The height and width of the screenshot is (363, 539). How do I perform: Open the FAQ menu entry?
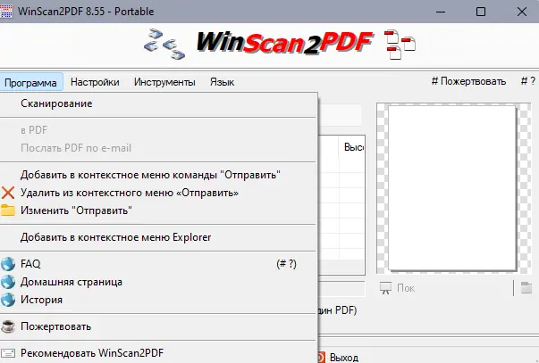point(158,264)
